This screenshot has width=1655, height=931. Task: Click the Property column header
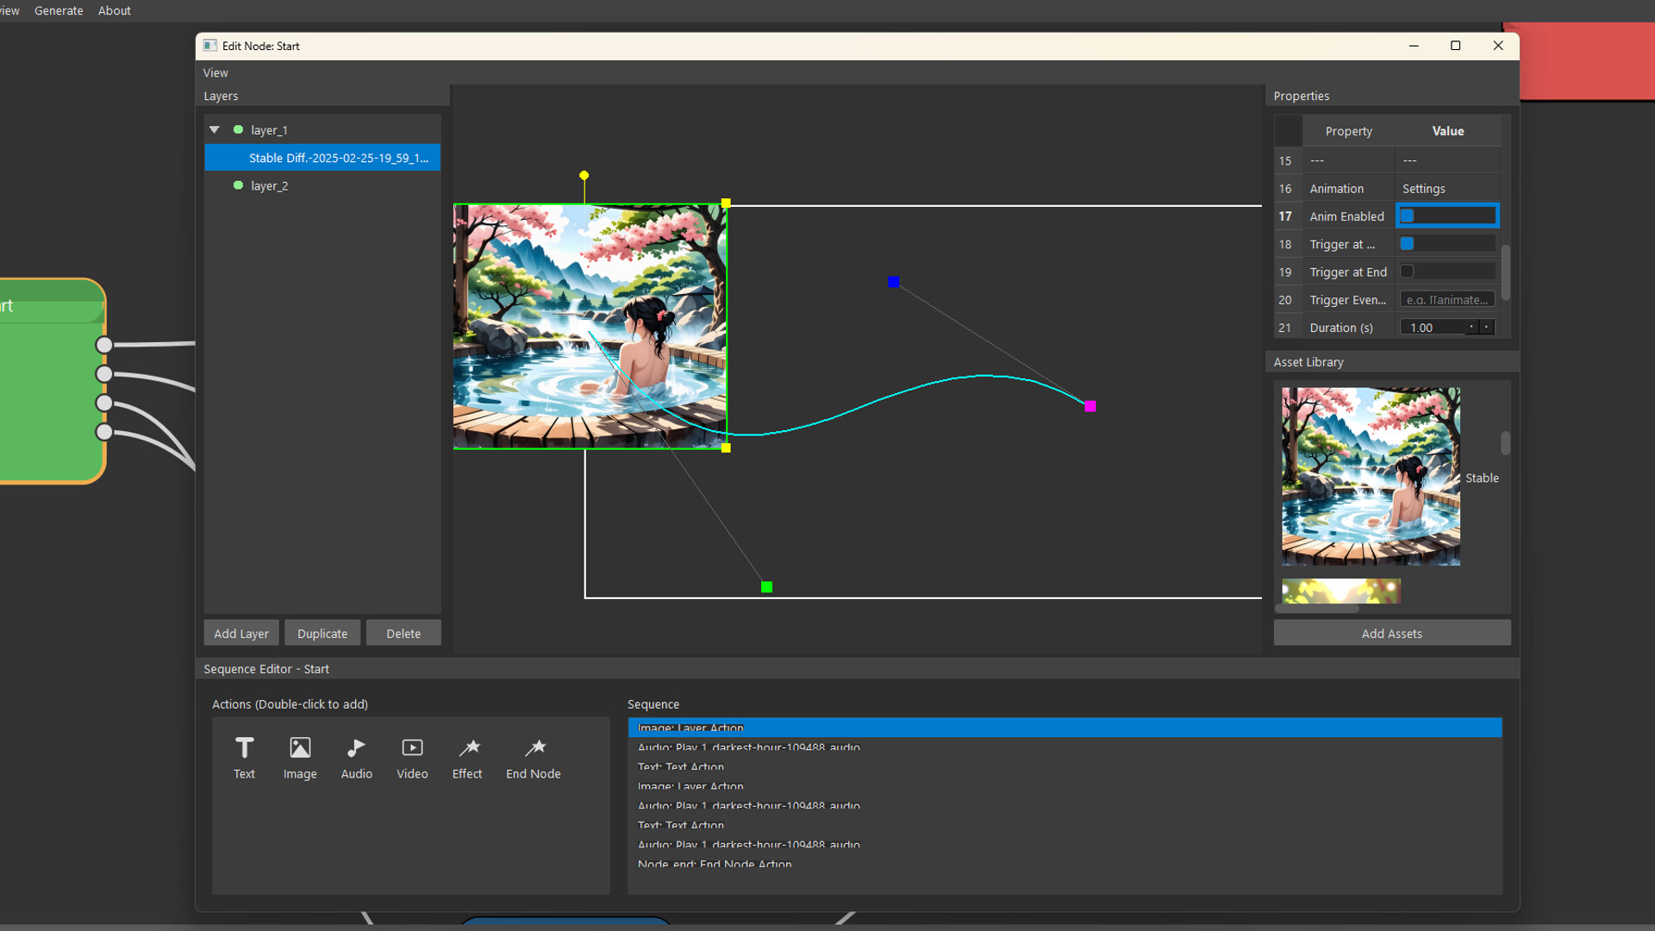1348,131
